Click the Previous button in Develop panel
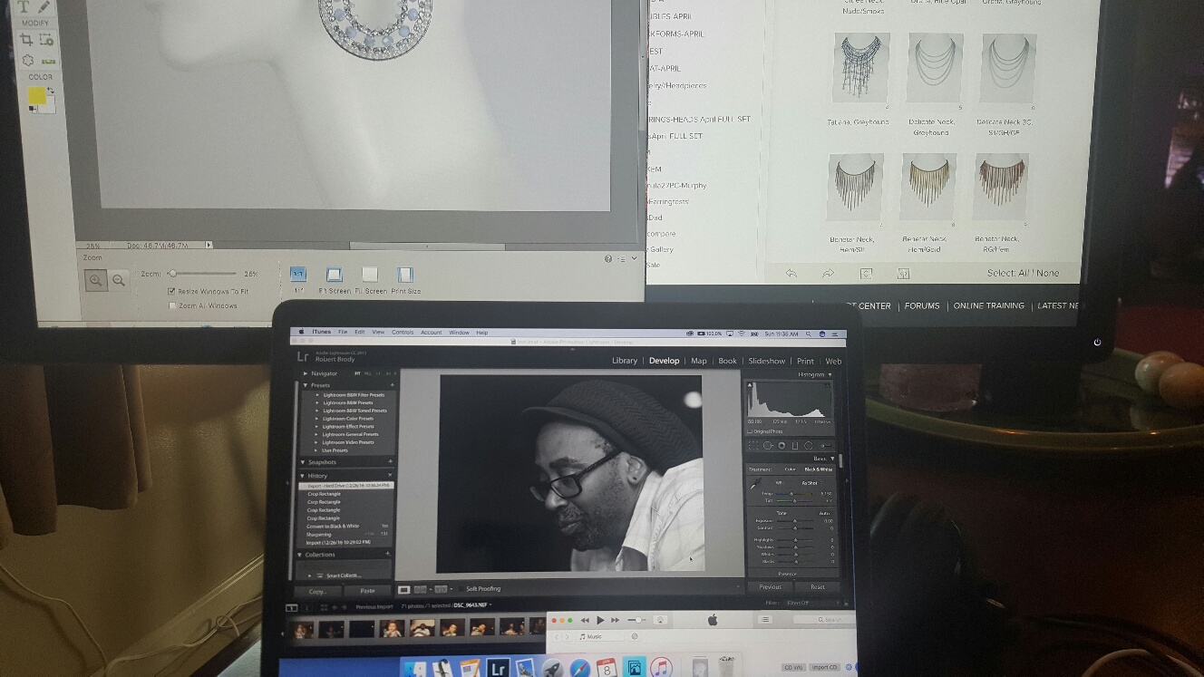Screen dimensions: 1204x677 (770, 587)
